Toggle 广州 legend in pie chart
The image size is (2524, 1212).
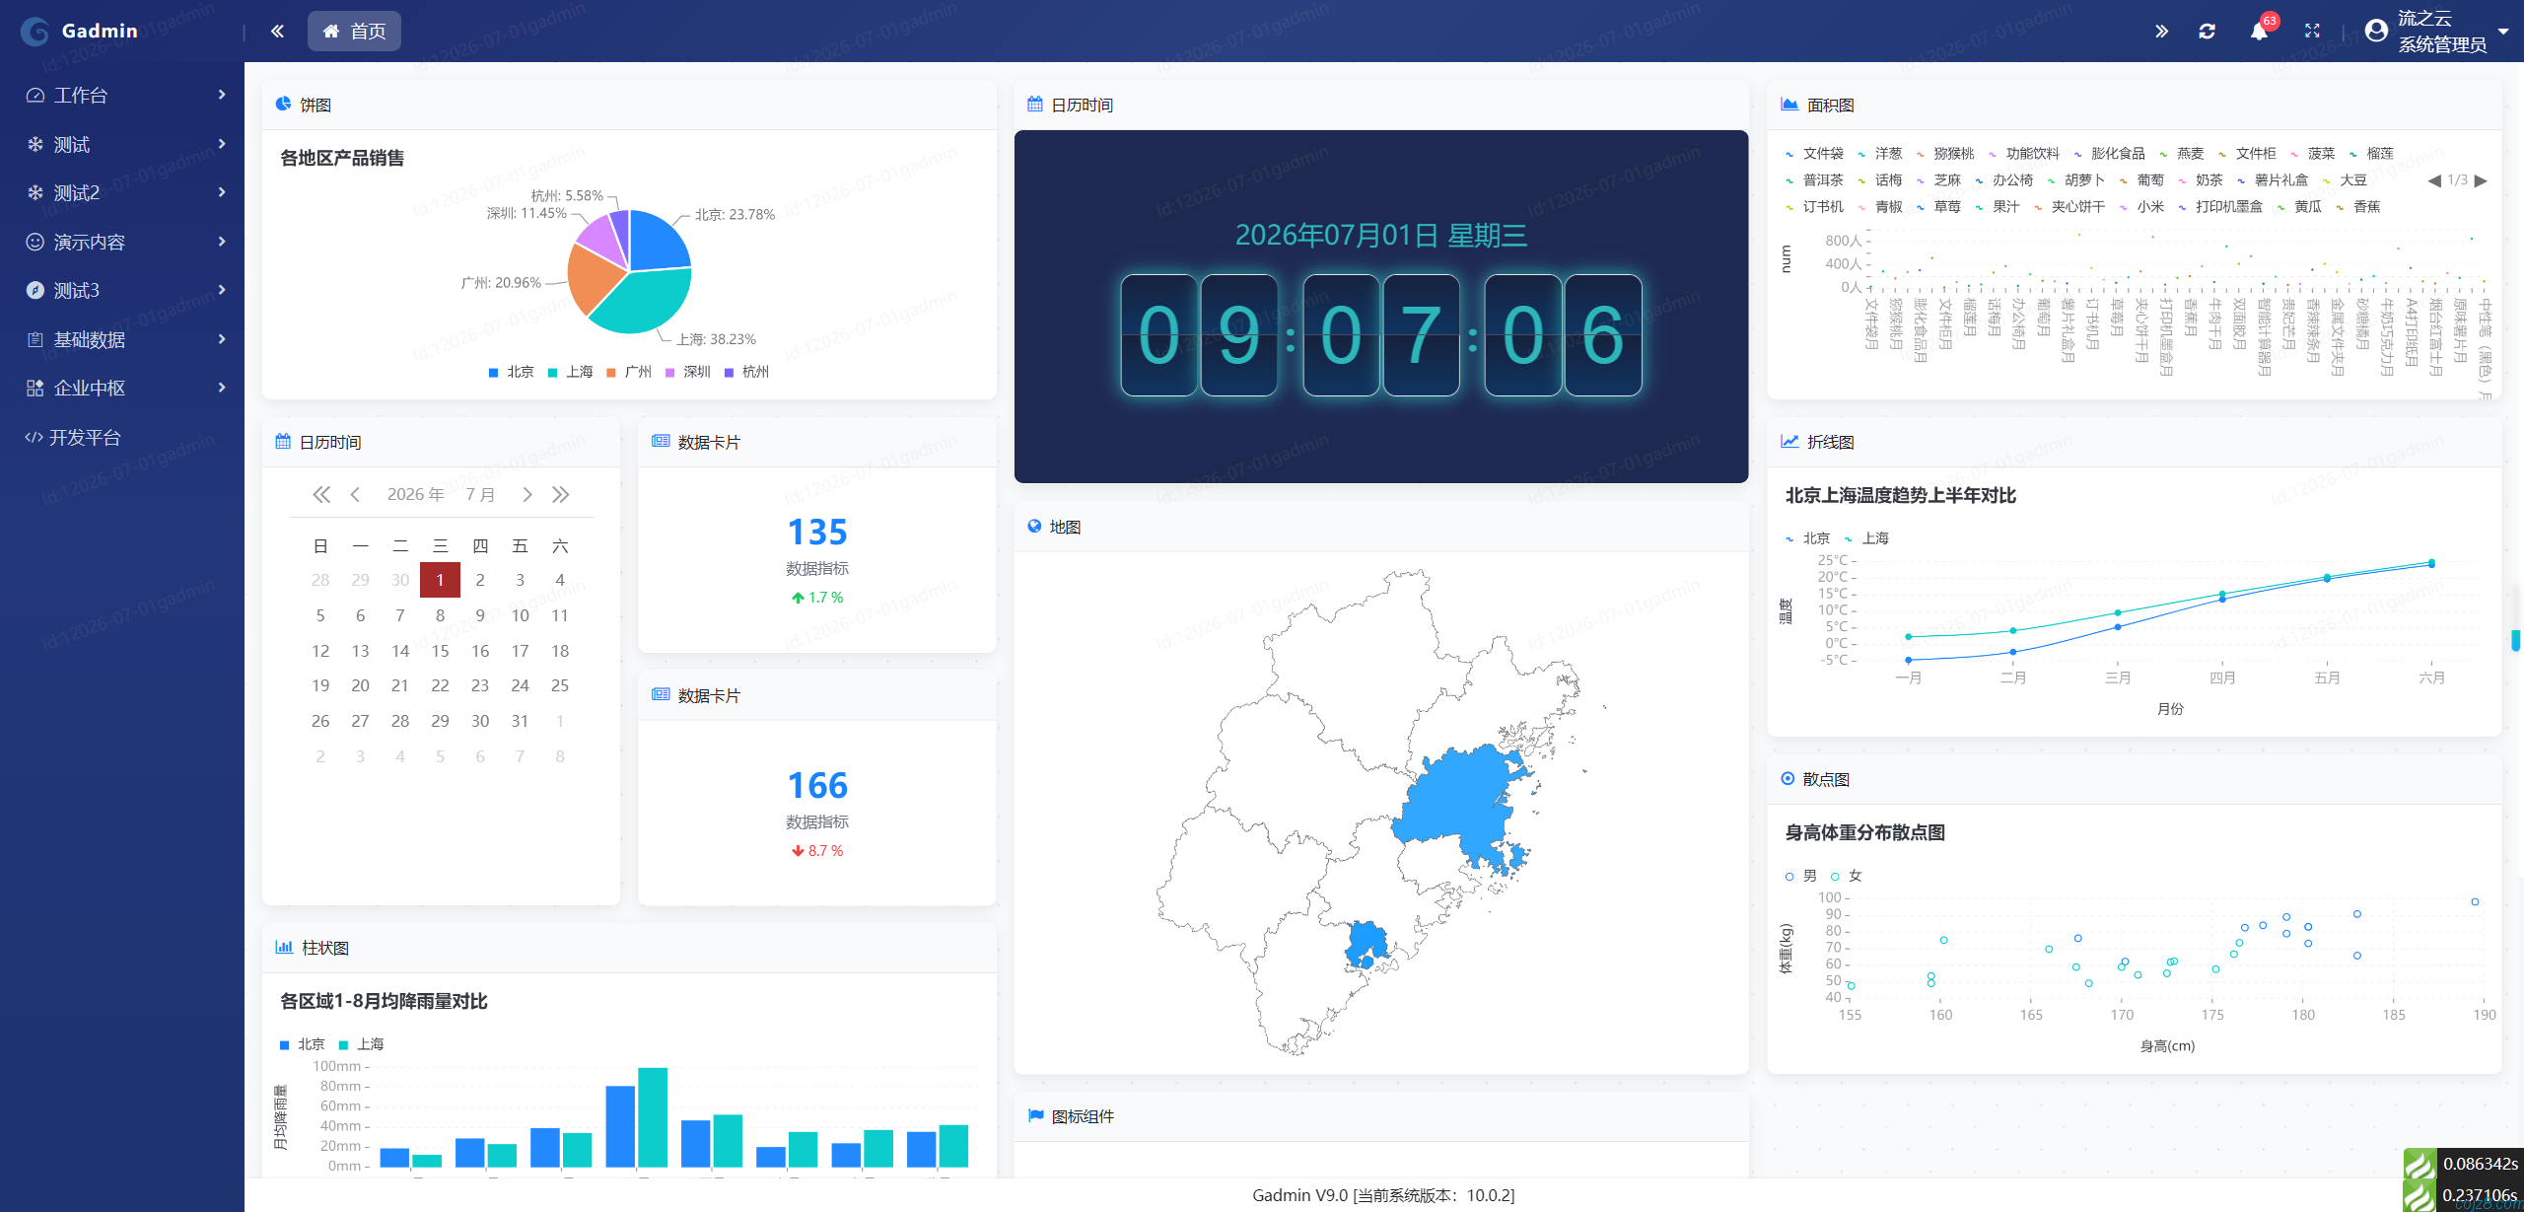[629, 372]
